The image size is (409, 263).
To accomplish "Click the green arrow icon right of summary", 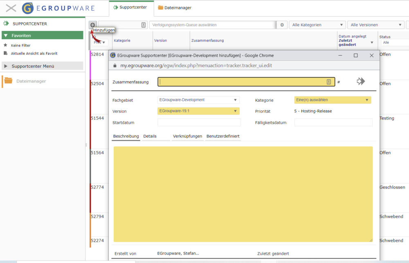I will pos(360,81).
